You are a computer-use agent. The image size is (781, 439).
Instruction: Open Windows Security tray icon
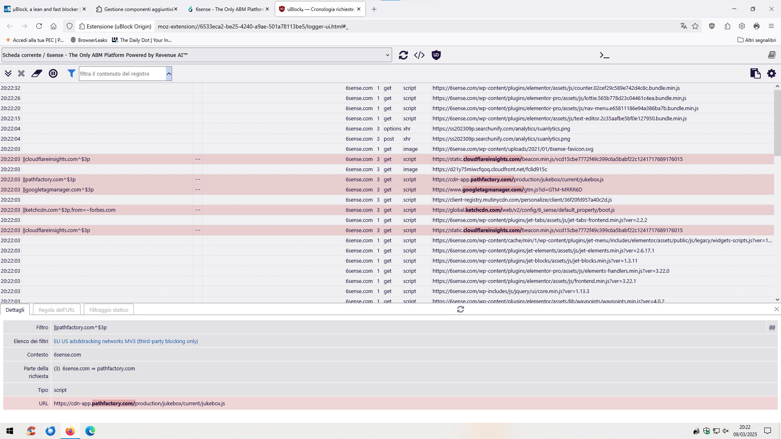[707, 431]
